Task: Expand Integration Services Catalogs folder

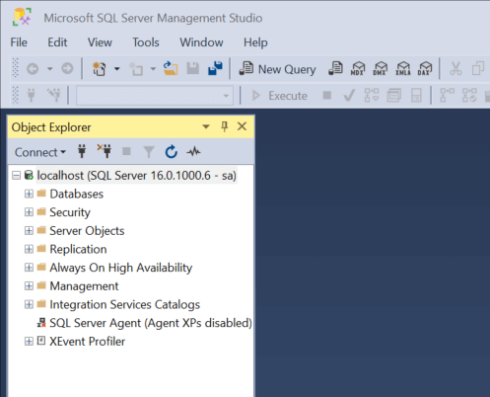Action: 29,304
